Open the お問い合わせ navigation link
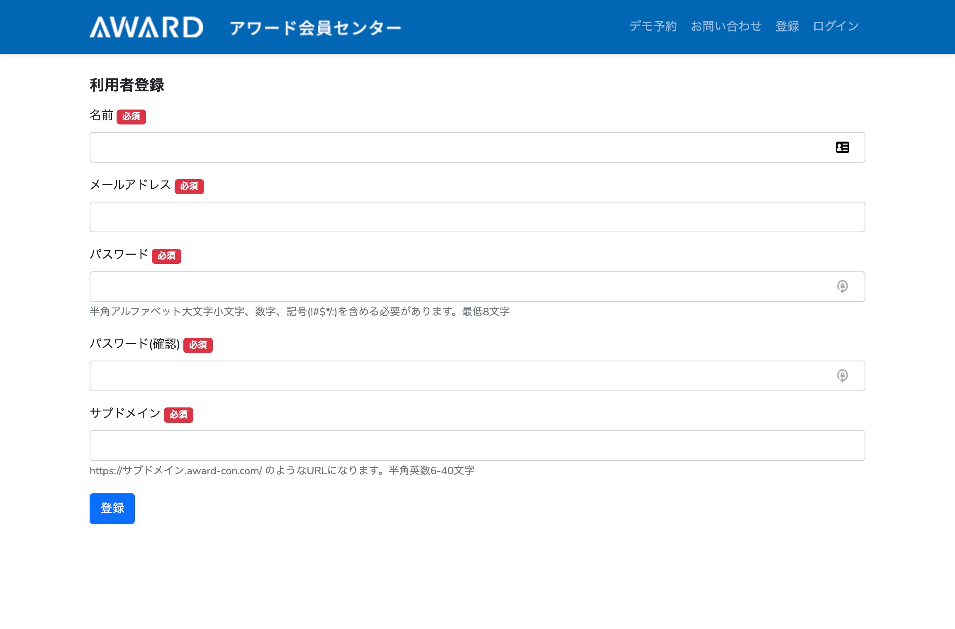Viewport: 955px width, 629px height. pyautogui.click(x=726, y=27)
